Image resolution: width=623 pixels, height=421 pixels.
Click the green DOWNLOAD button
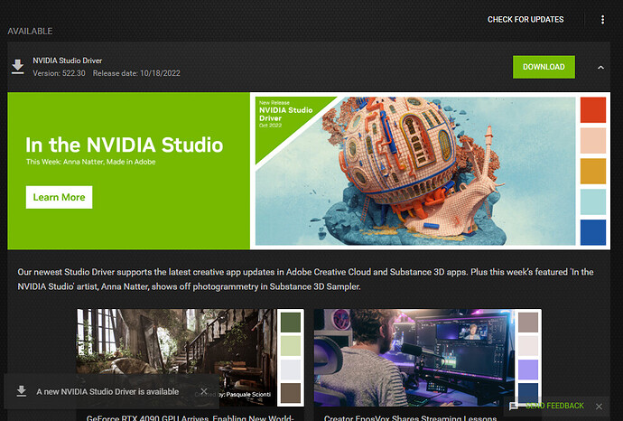coord(544,67)
